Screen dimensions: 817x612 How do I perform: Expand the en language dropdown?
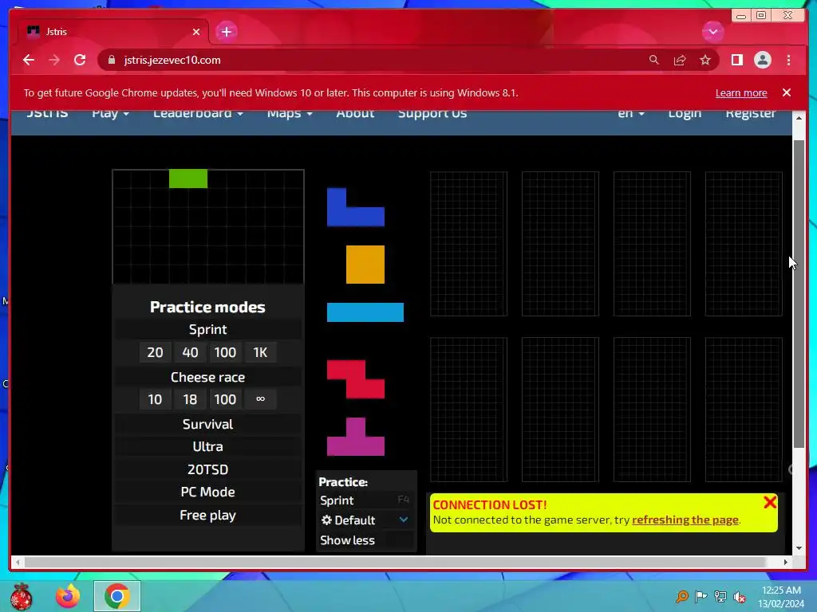[x=631, y=113]
